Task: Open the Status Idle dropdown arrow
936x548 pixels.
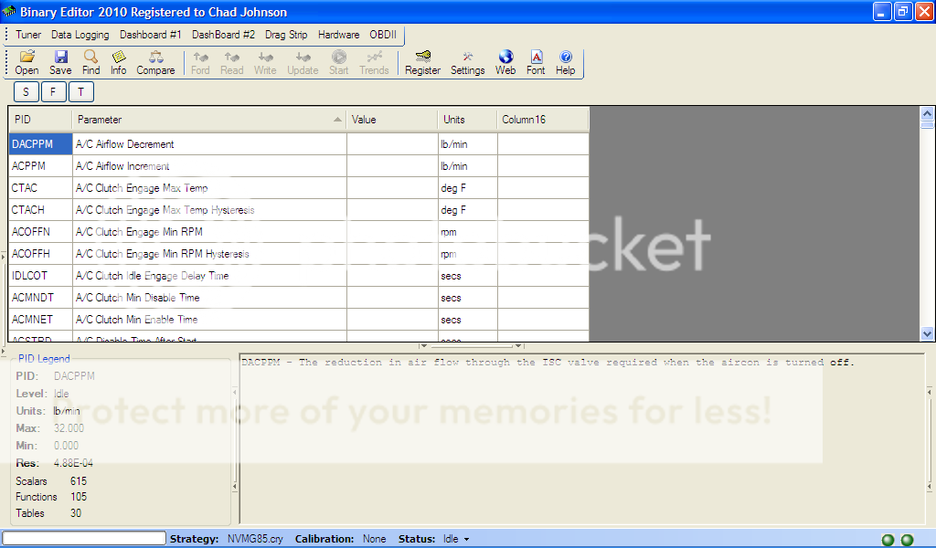Action: (467, 539)
